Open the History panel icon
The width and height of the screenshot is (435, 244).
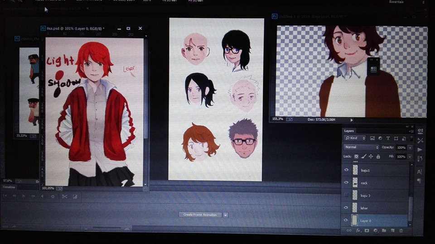[x=420, y=159]
